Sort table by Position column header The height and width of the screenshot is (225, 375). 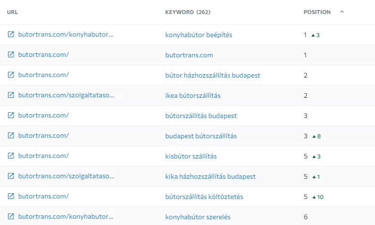pyautogui.click(x=317, y=12)
